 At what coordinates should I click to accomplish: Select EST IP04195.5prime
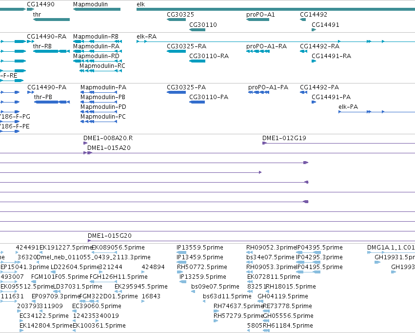[319, 267]
